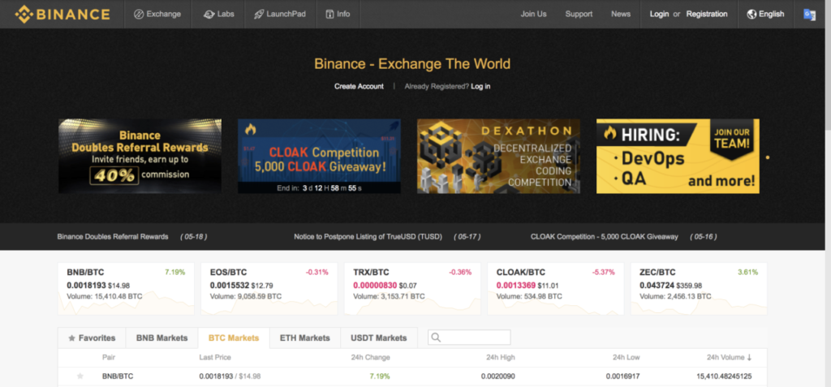Type in the market search field
The height and width of the screenshot is (387, 831).
point(475,338)
